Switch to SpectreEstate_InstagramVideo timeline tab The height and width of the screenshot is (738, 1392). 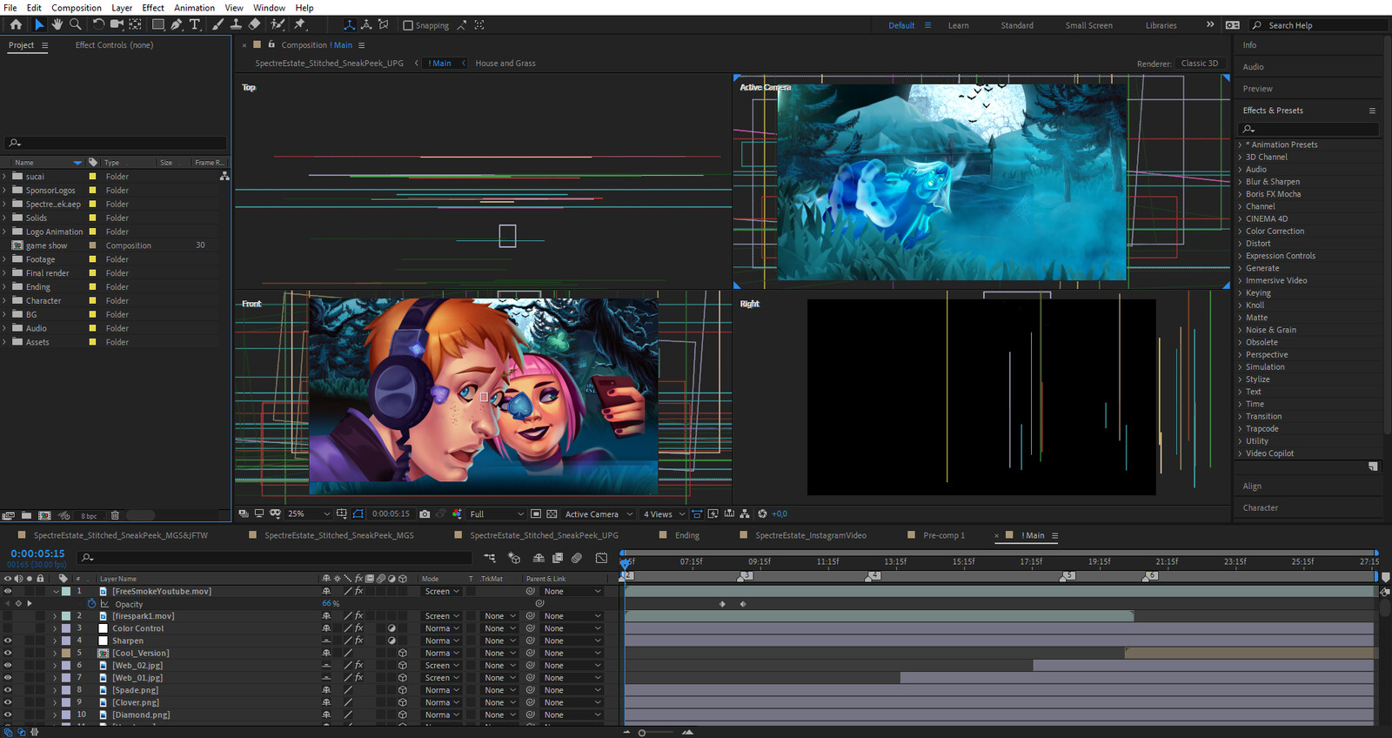pyautogui.click(x=811, y=536)
